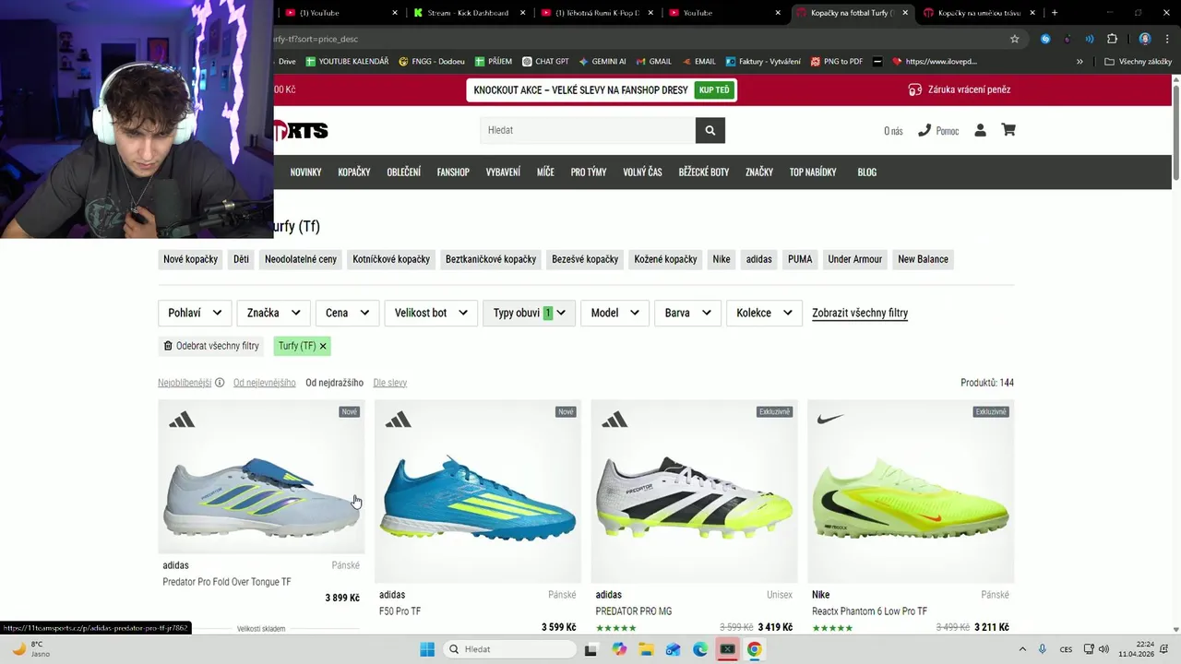Open Google Chrome from the taskbar
The image size is (1181, 664).
[754, 649]
